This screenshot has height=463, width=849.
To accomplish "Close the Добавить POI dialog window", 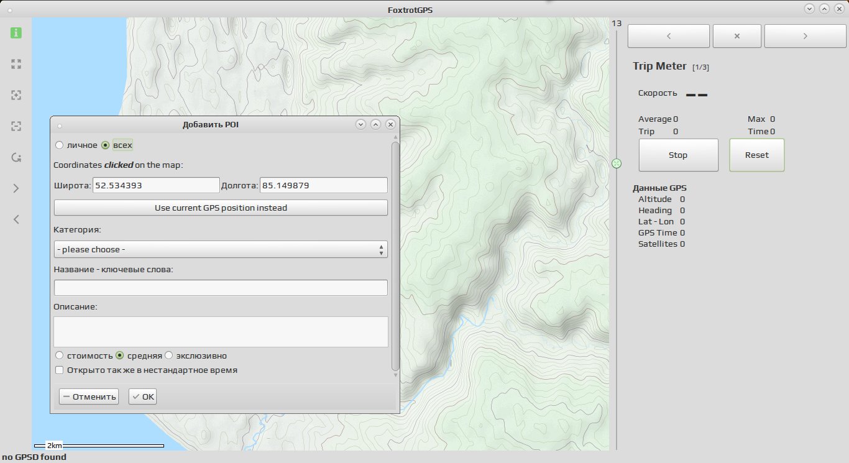I will click(390, 124).
